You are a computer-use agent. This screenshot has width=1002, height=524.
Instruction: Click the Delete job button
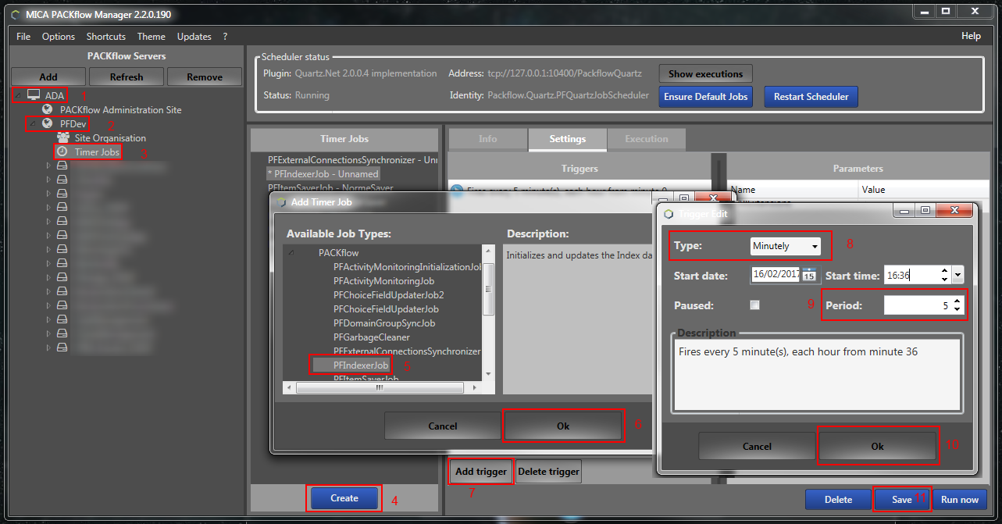coord(839,499)
